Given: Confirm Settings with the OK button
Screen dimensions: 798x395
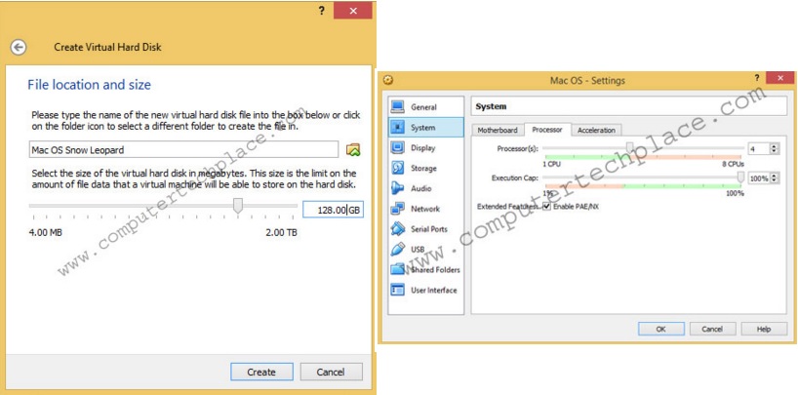Looking at the screenshot, I should click(661, 329).
